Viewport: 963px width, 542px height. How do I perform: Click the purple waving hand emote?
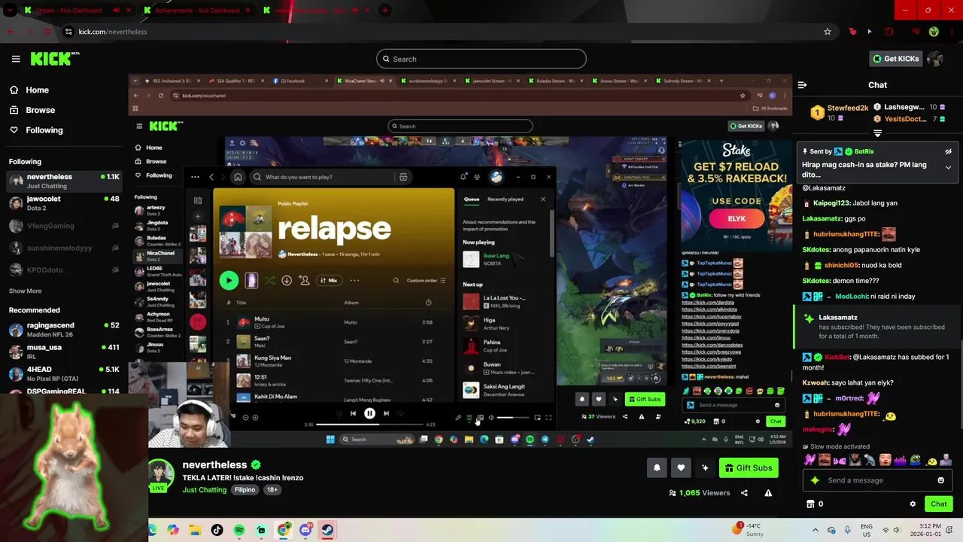810,460
